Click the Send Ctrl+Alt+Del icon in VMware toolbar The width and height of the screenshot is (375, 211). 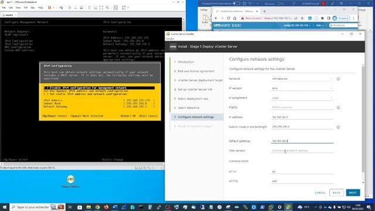61,8
